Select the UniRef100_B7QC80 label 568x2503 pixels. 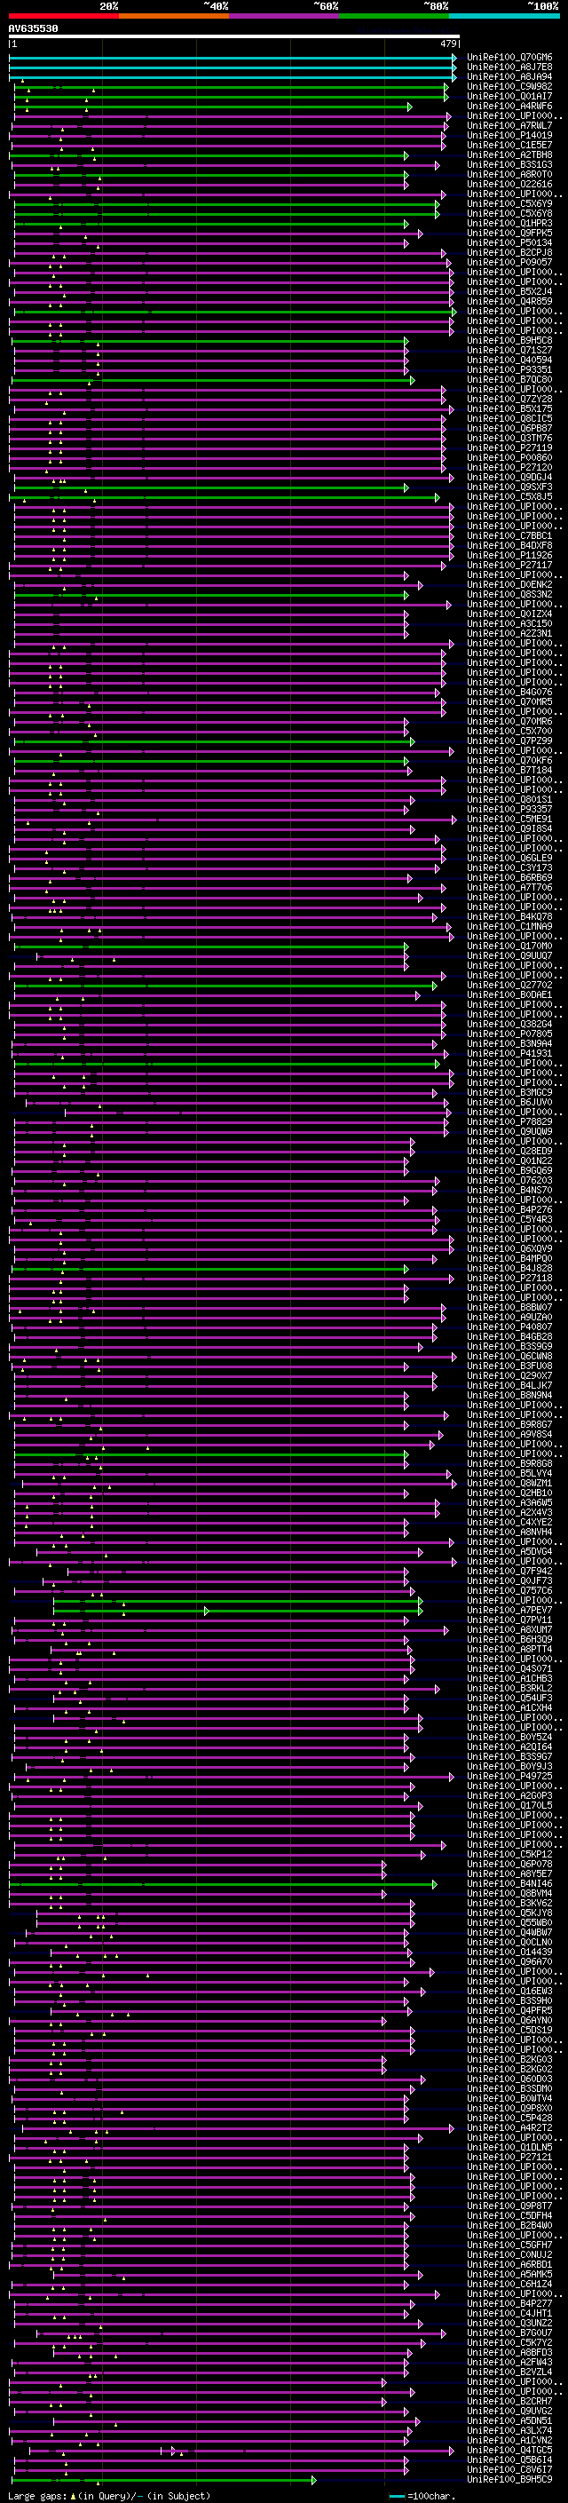coord(509,380)
